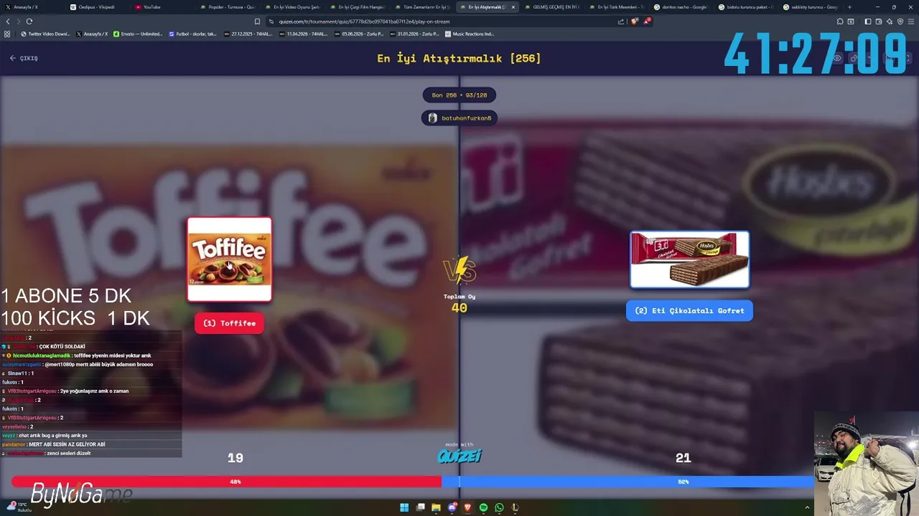This screenshot has height=516, width=919.
Task: Click the Toplam Oy 40 counter
Action: coord(459,303)
